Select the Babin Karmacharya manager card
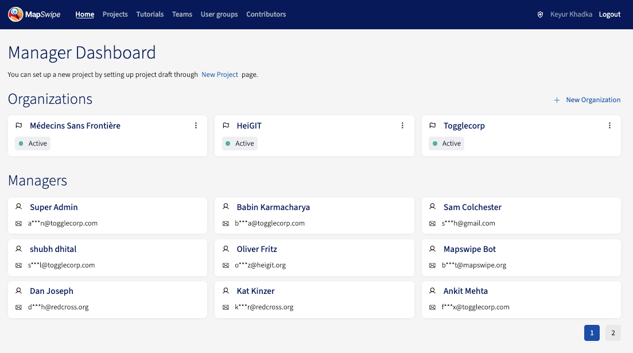The height and width of the screenshot is (353, 633). (x=314, y=215)
